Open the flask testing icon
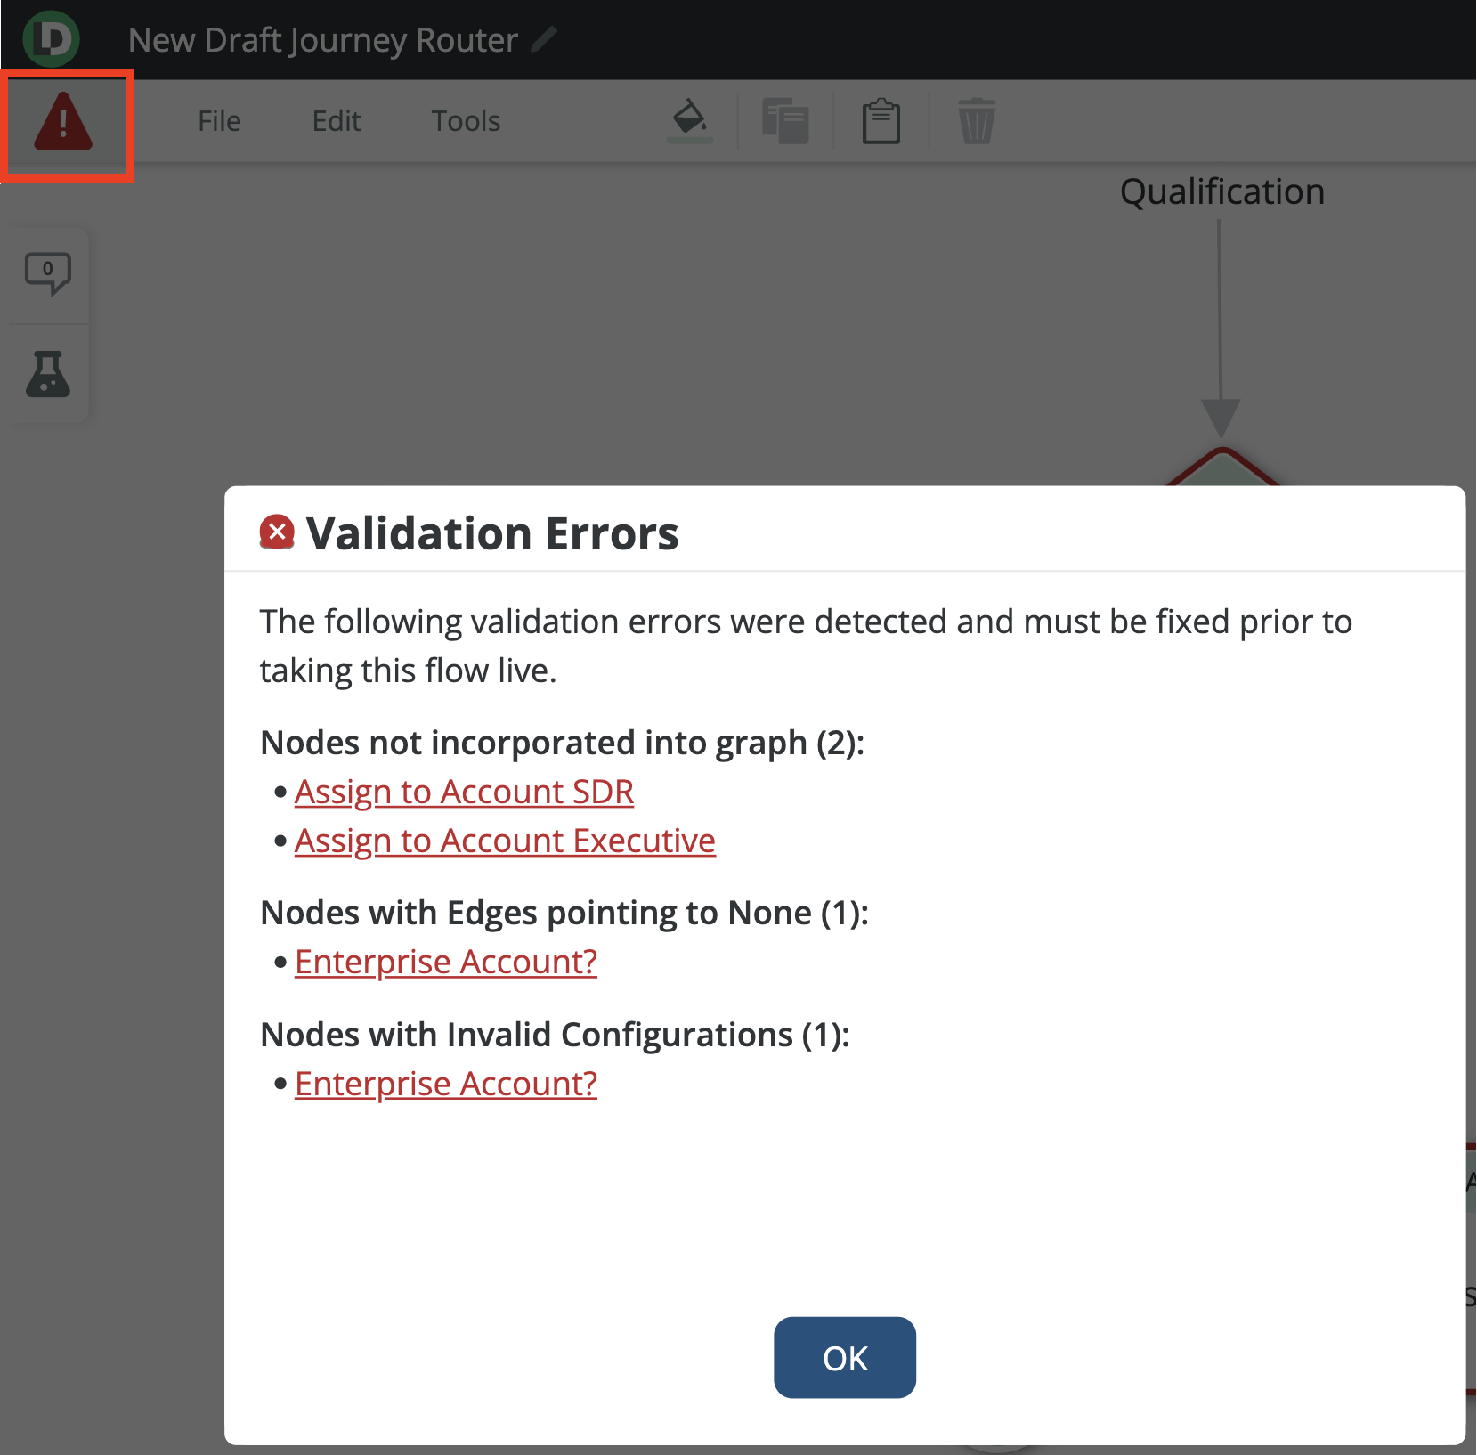Image resolution: width=1477 pixels, height=1455 pixels. pyautogui.click(x=48, y=374)
